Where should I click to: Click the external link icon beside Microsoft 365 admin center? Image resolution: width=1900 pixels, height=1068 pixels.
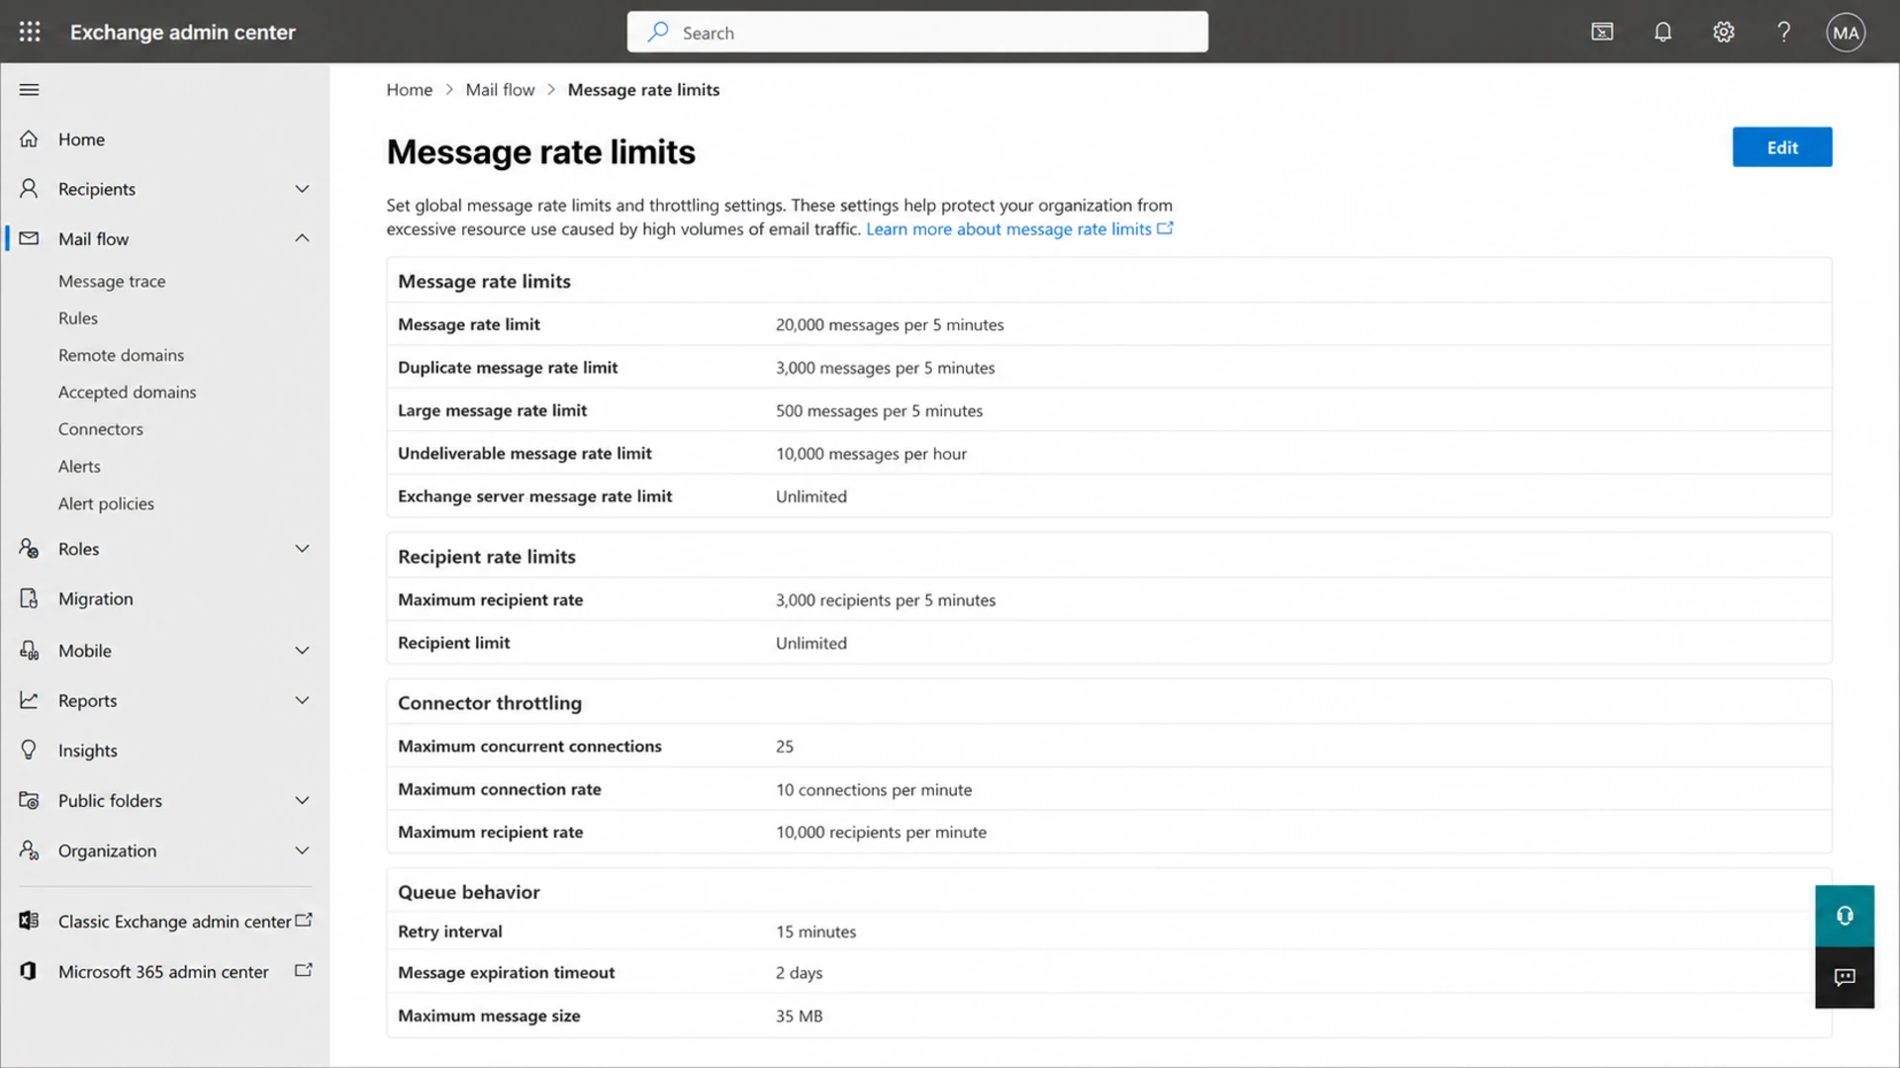(x=304, y=970)
